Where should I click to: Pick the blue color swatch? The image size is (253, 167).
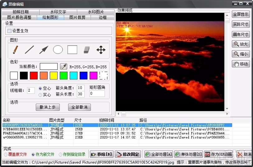click(x=84, y=75)
